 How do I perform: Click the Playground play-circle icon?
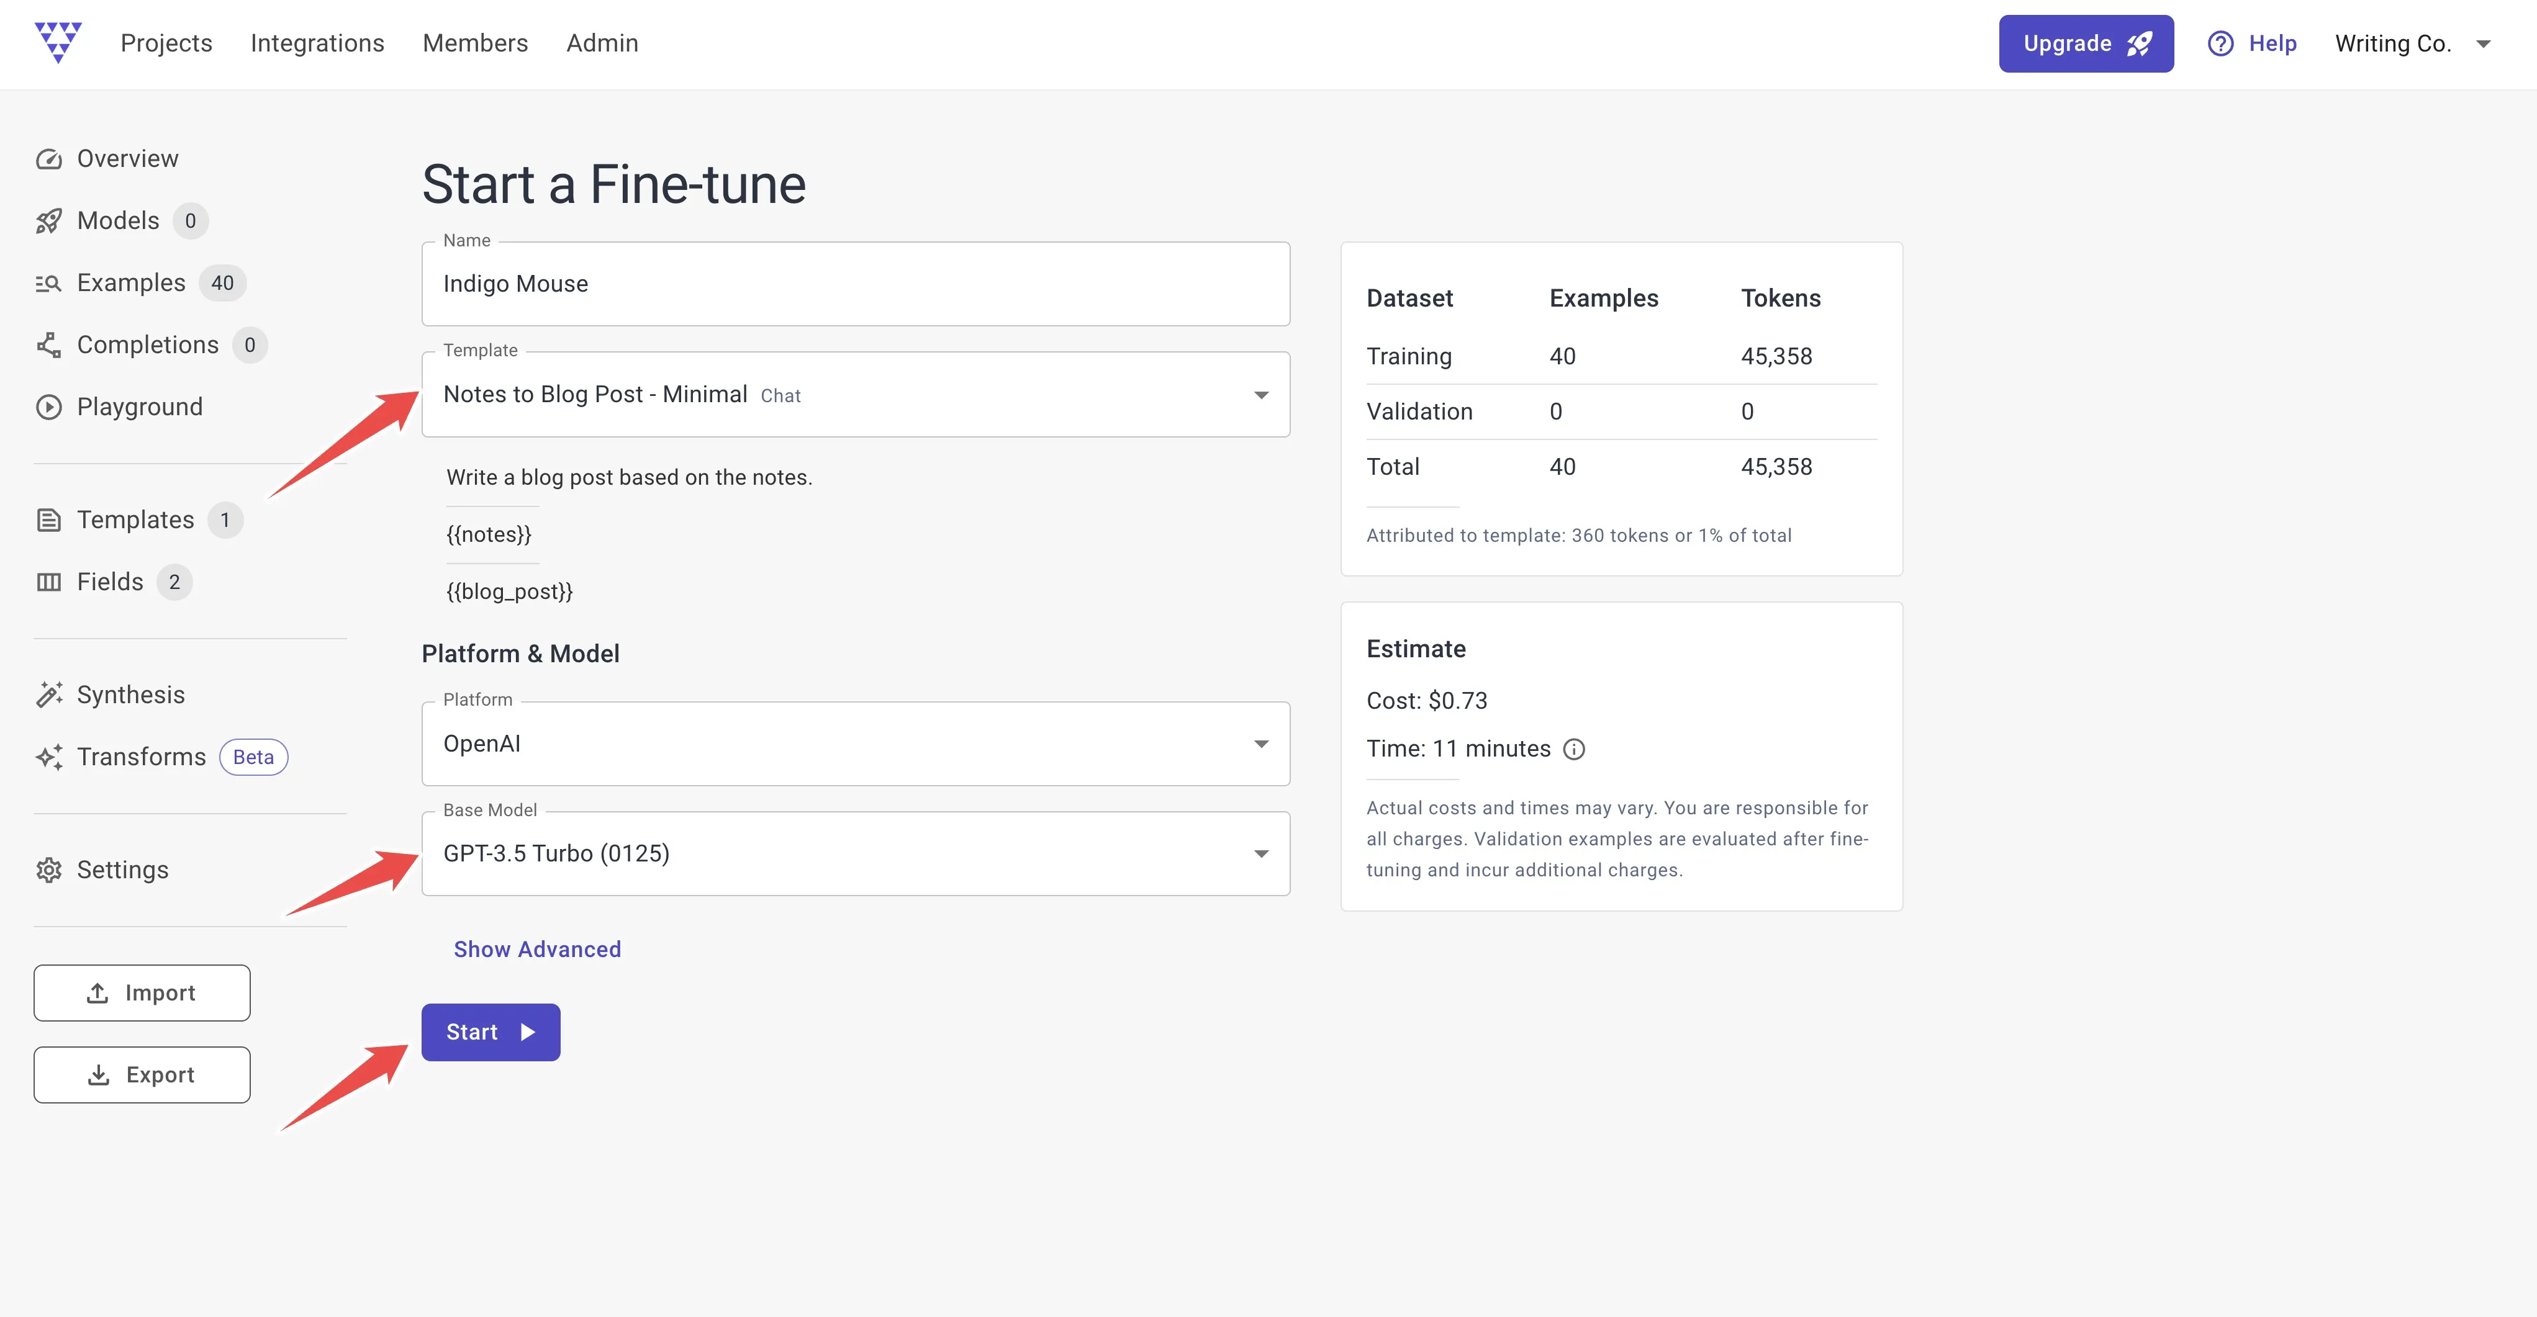(48, 407)
